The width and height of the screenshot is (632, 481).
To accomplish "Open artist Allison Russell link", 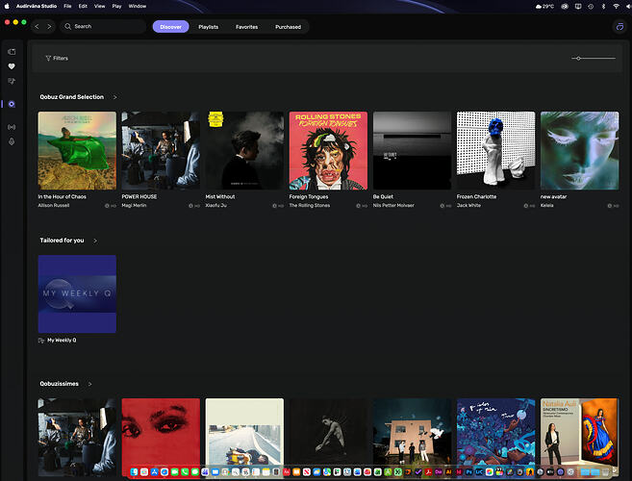I will click(x=54, y=205).
